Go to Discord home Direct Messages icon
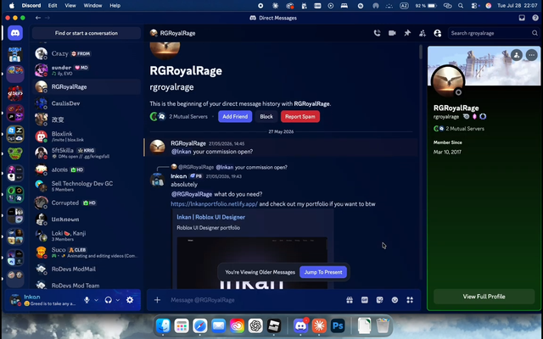This screenshot has width=543, height=339. tap(15, 33)
